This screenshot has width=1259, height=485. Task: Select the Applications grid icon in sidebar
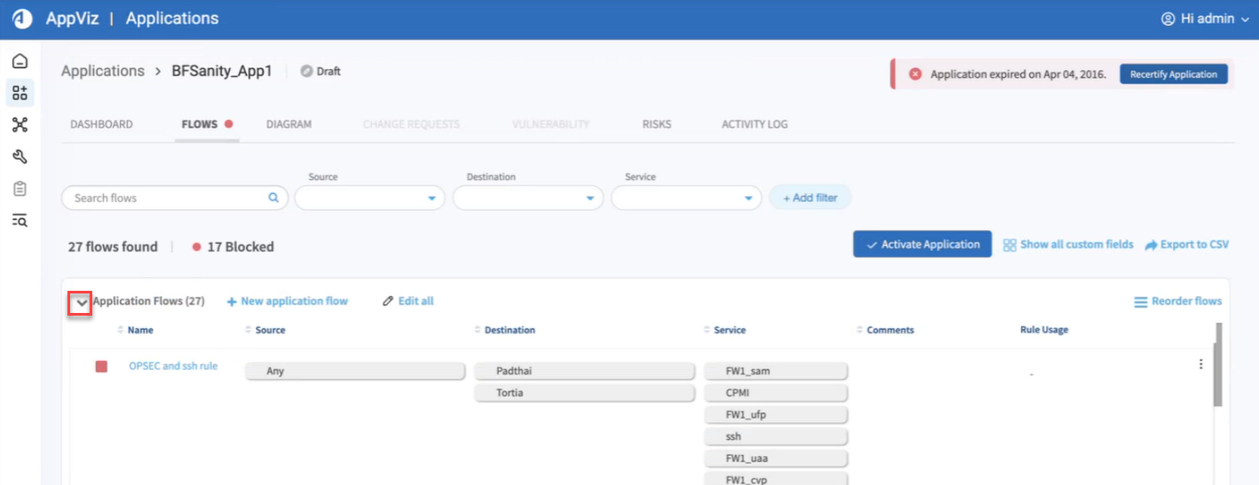[x=20, y=93]
